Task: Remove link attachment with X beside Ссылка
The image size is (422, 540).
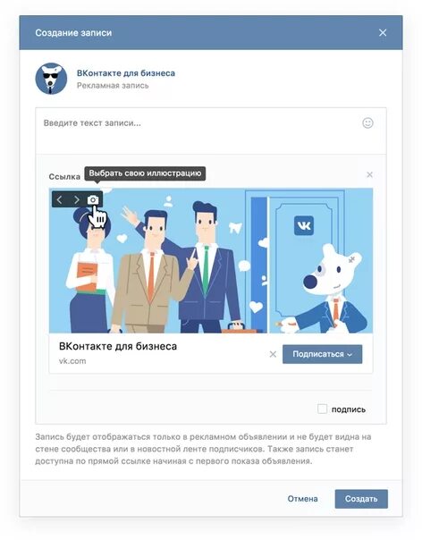Action: [x=369, y=174]
